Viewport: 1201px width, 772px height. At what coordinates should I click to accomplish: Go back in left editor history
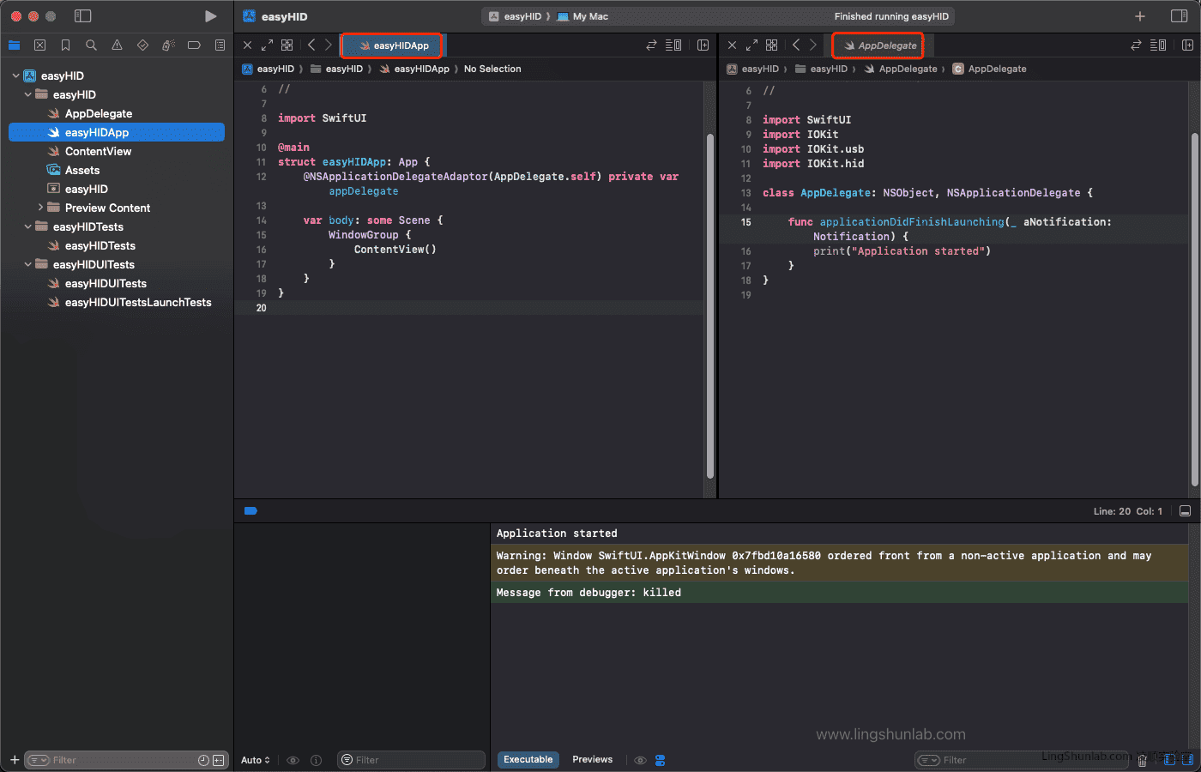tap(311, 45)
